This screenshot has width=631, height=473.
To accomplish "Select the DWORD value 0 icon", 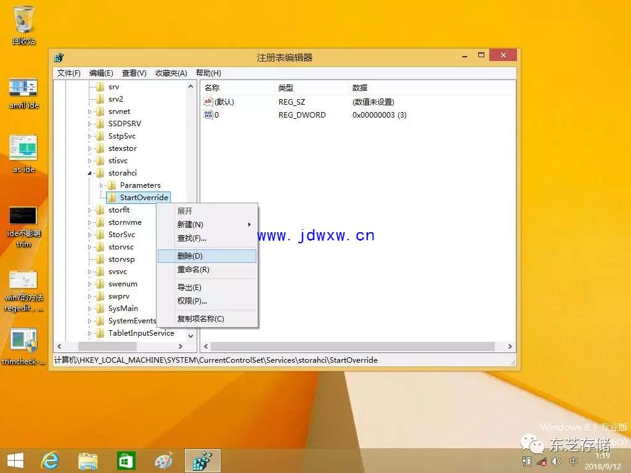I will click(x=208, y=115).
